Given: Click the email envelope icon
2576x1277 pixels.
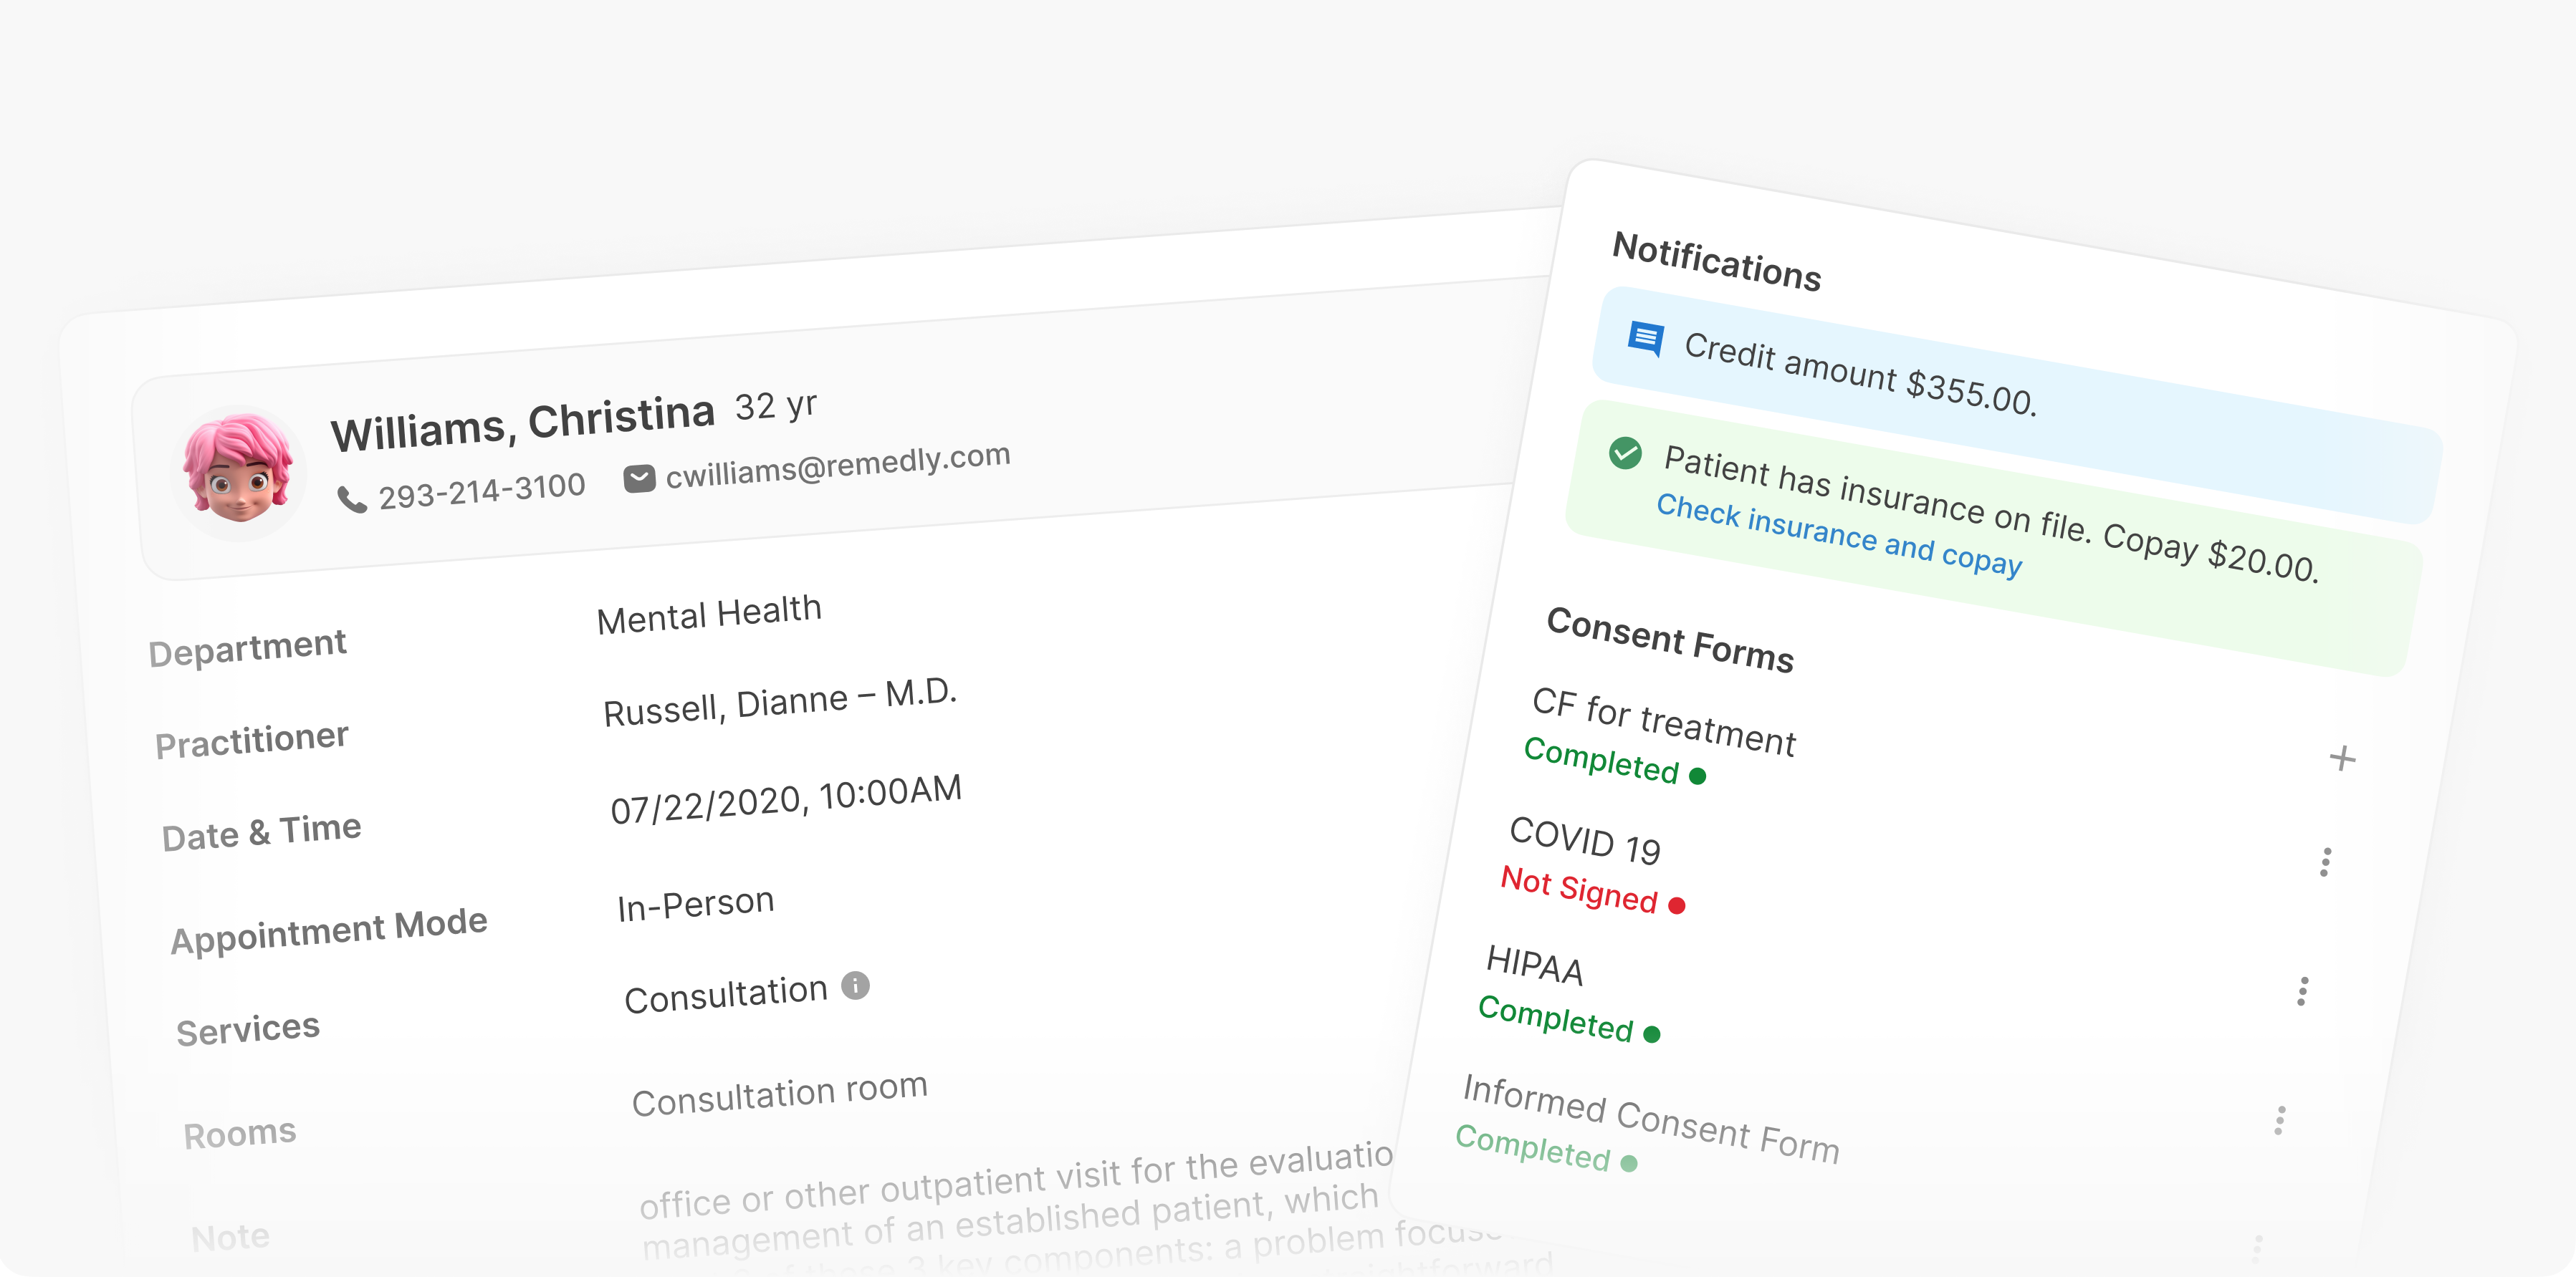Looking at the screenshot, I should pyautogui.click(x=639, y=478).
